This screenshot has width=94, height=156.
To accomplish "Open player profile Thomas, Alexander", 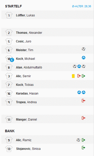I will tap(29, 33).
